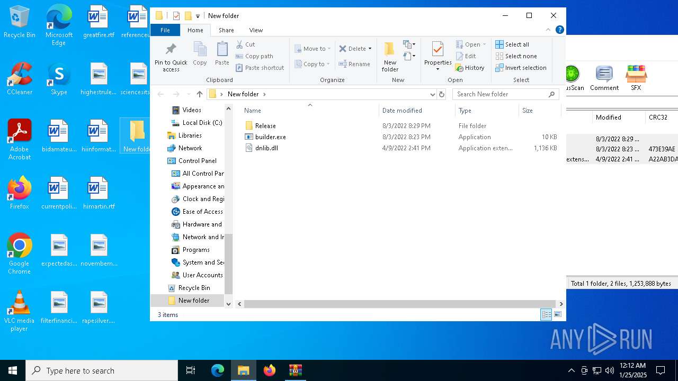
Task: Show hidden system tray icons
Action: click(571, 370)
